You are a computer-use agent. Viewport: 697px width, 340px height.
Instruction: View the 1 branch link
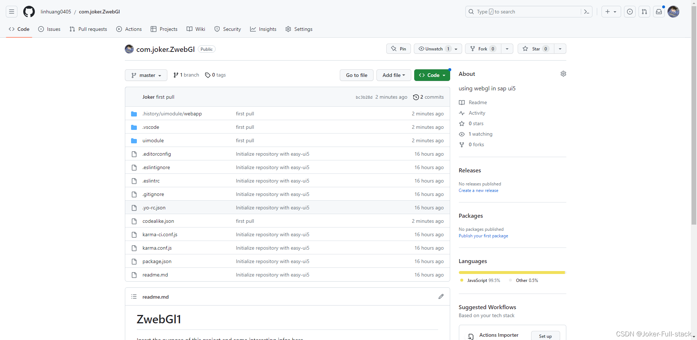click(186, 75)
